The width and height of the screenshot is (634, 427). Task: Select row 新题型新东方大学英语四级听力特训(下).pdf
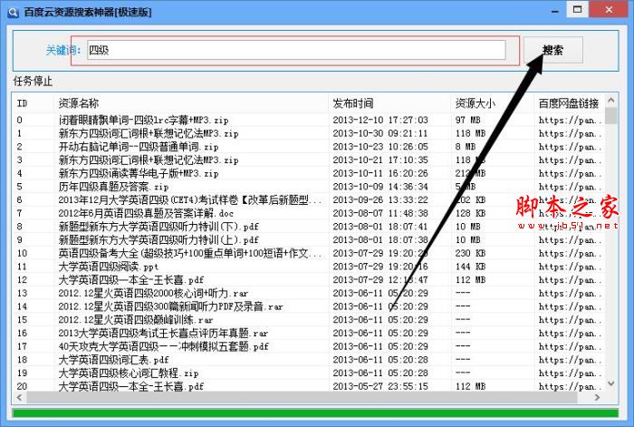(309, 227)
